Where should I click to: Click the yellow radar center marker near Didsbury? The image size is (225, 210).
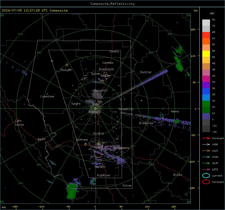tap(95, 109)
